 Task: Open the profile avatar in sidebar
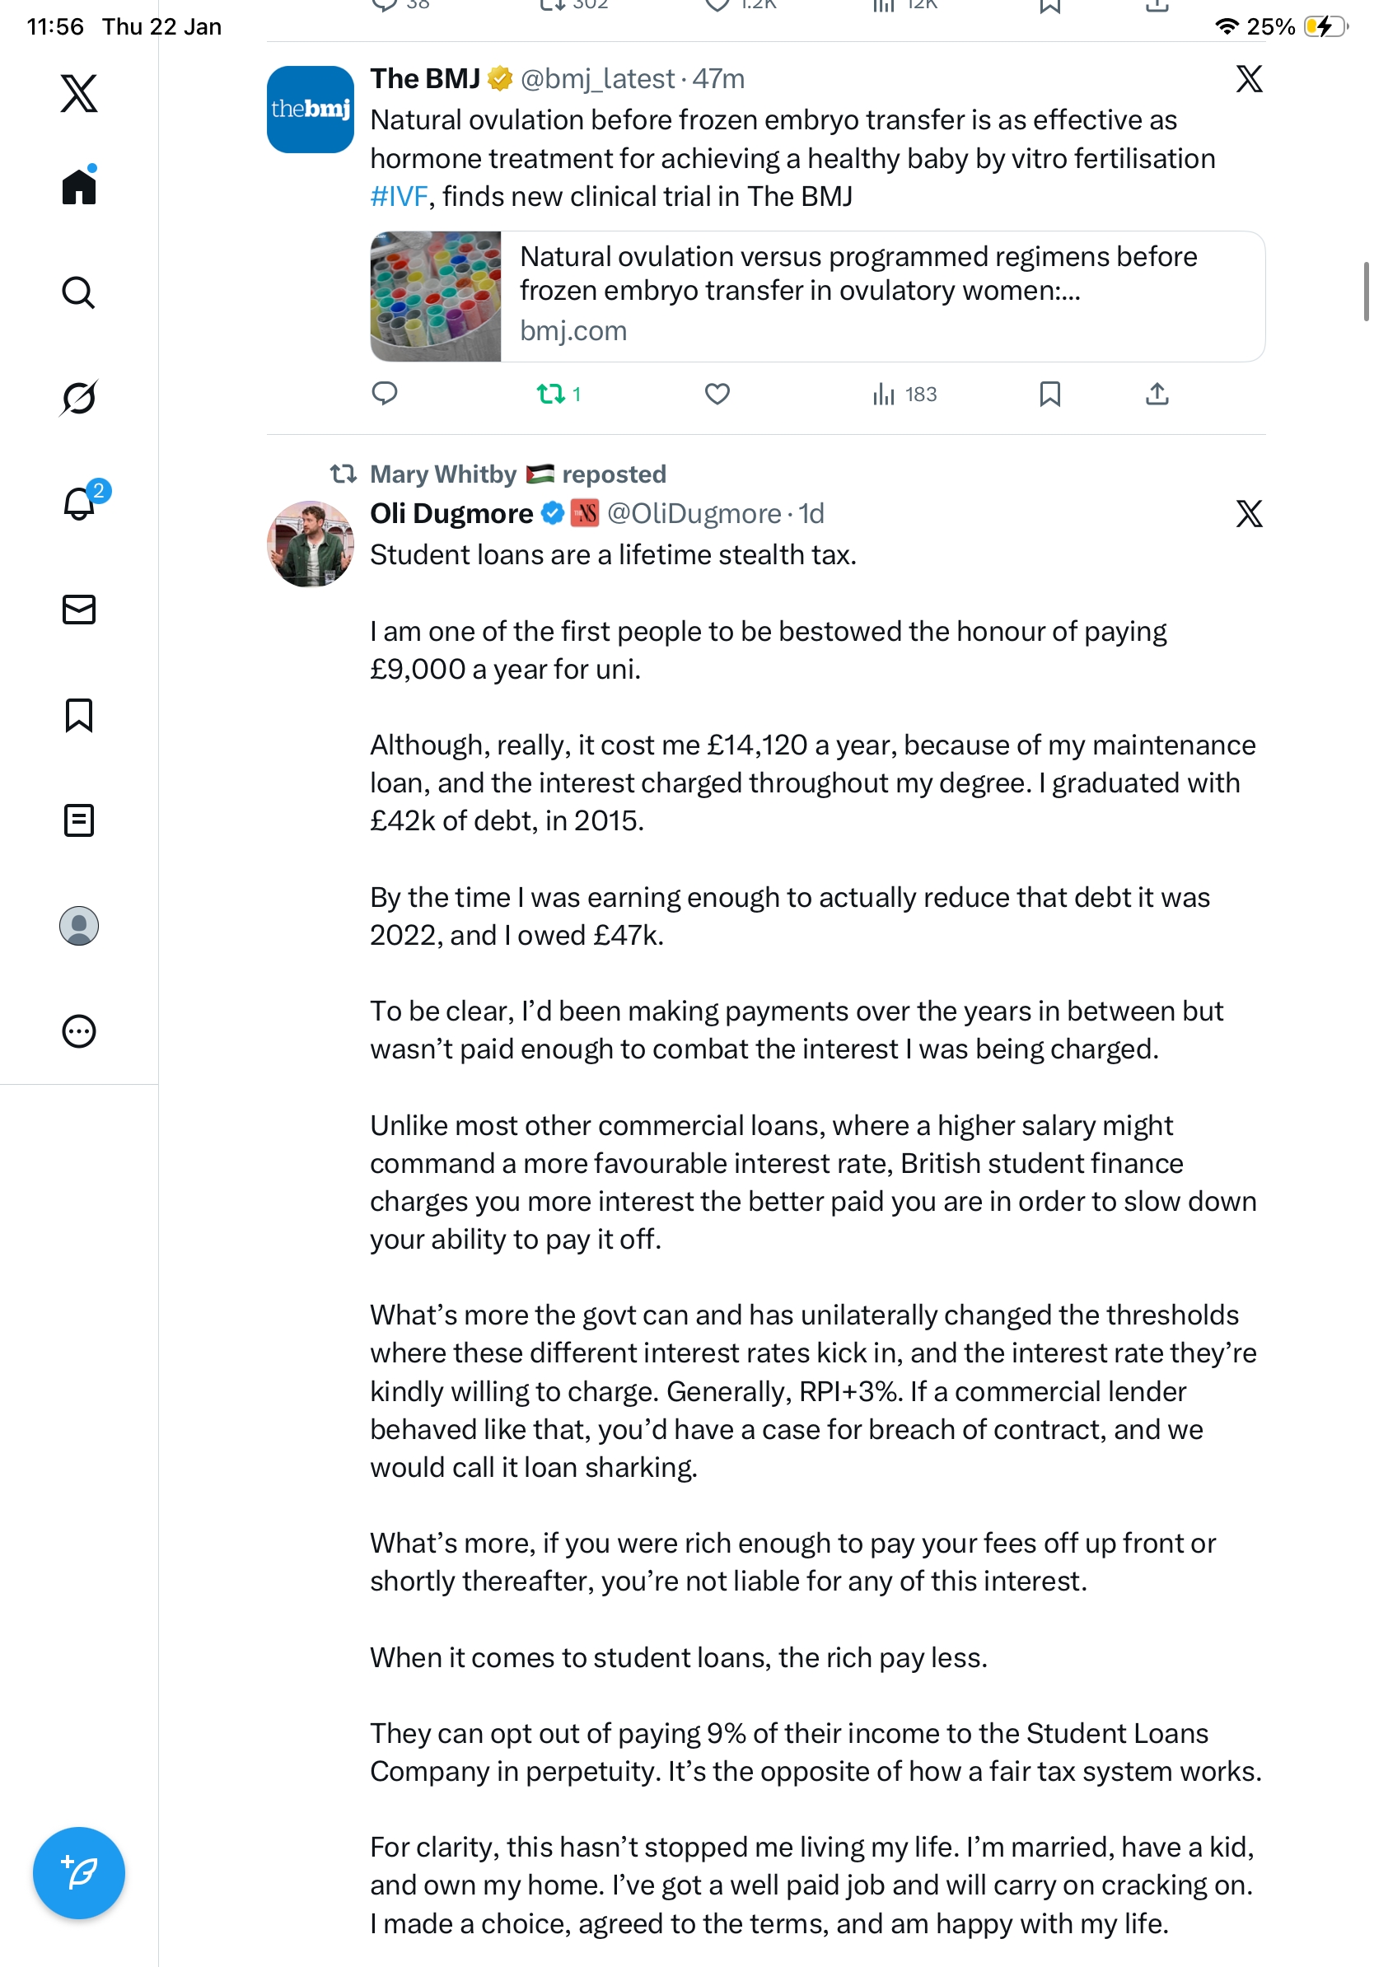click(79, 925)
